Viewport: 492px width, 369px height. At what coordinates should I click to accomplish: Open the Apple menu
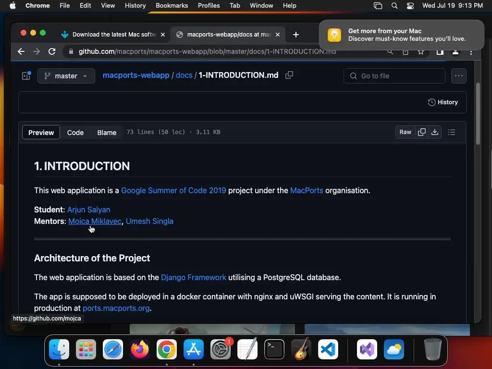[12, 6]
